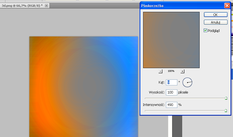Click OK in the Płaskorzeźba dialog
The height and width of the screenshot is (137, 233).
(x=216, y=15)
